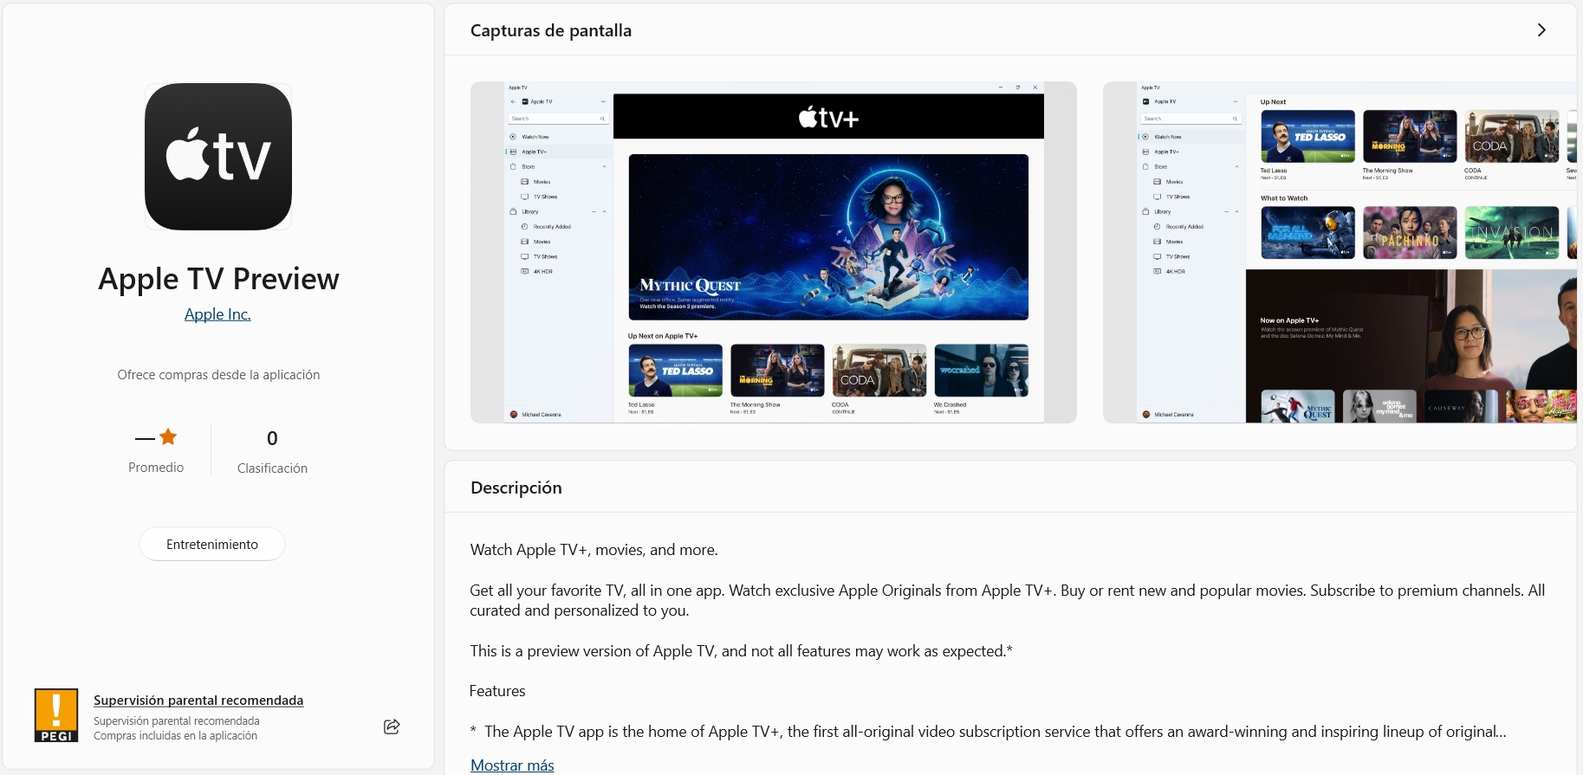Click the Promedio label

156,468
